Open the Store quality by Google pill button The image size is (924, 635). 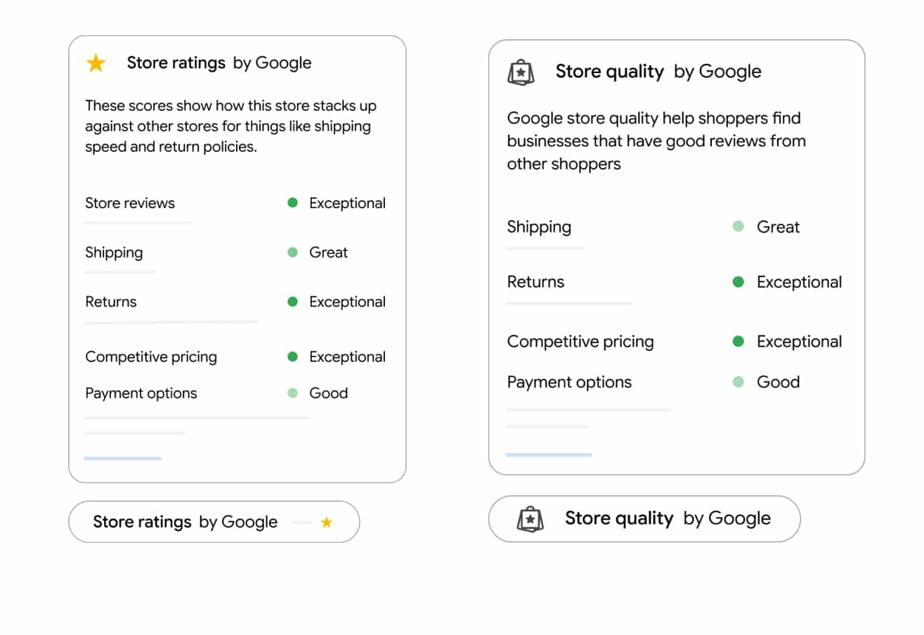click(x=644, y=519)
